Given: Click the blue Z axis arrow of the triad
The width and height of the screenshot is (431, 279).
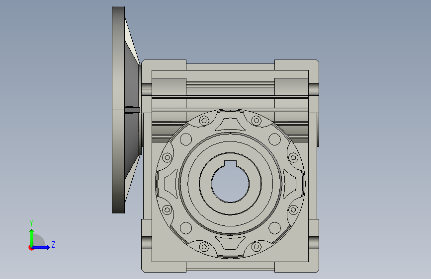Looking at the screenshot, I should 41,247.
